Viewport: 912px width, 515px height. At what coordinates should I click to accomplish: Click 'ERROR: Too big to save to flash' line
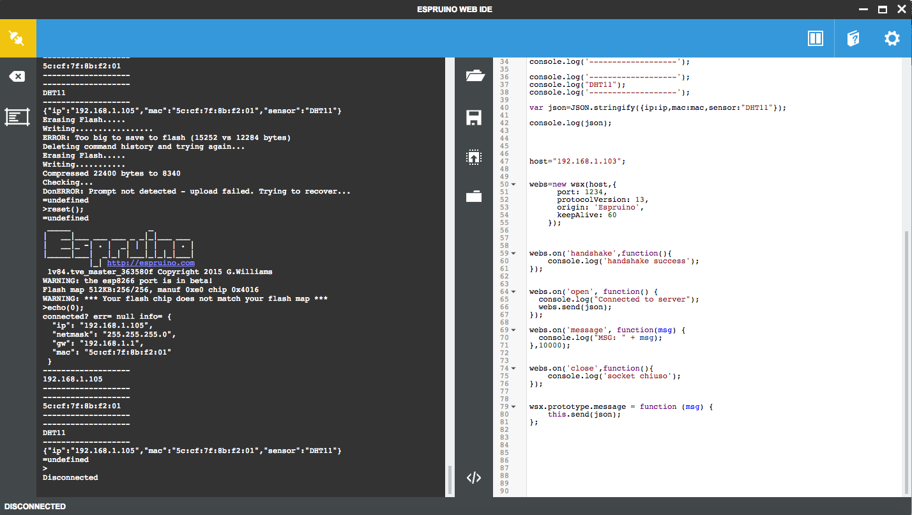point(167,137)
